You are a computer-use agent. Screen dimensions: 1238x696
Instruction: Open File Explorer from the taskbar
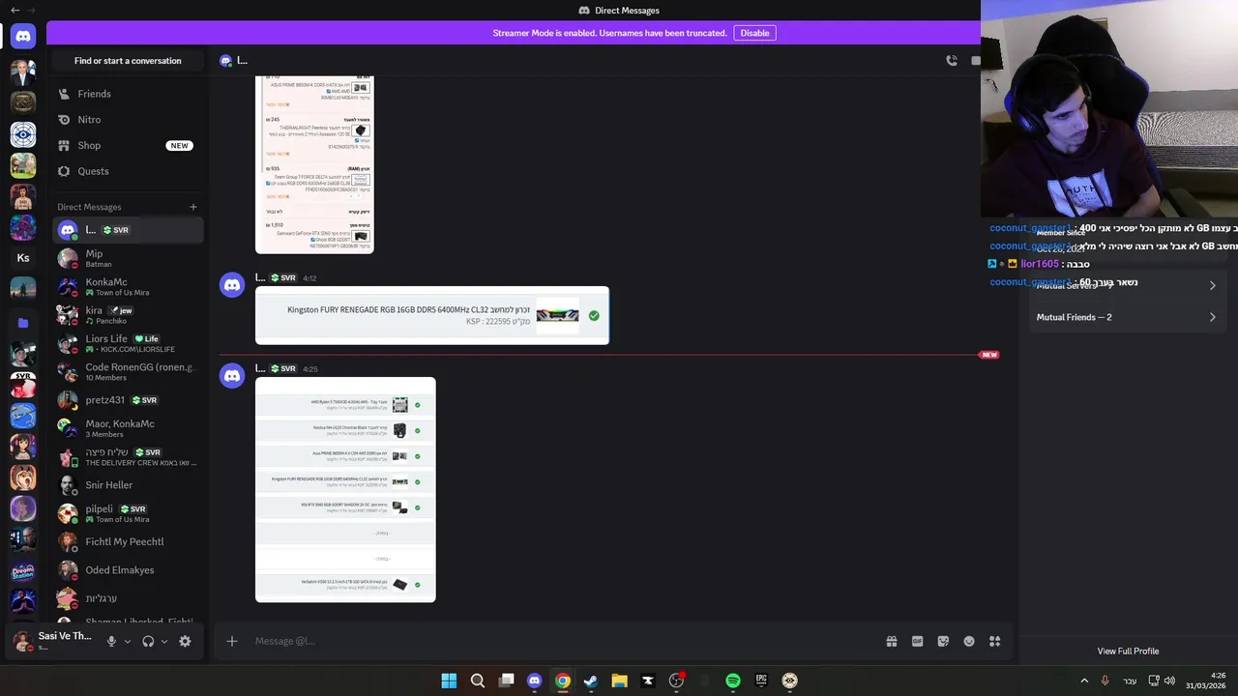point(619,681)
